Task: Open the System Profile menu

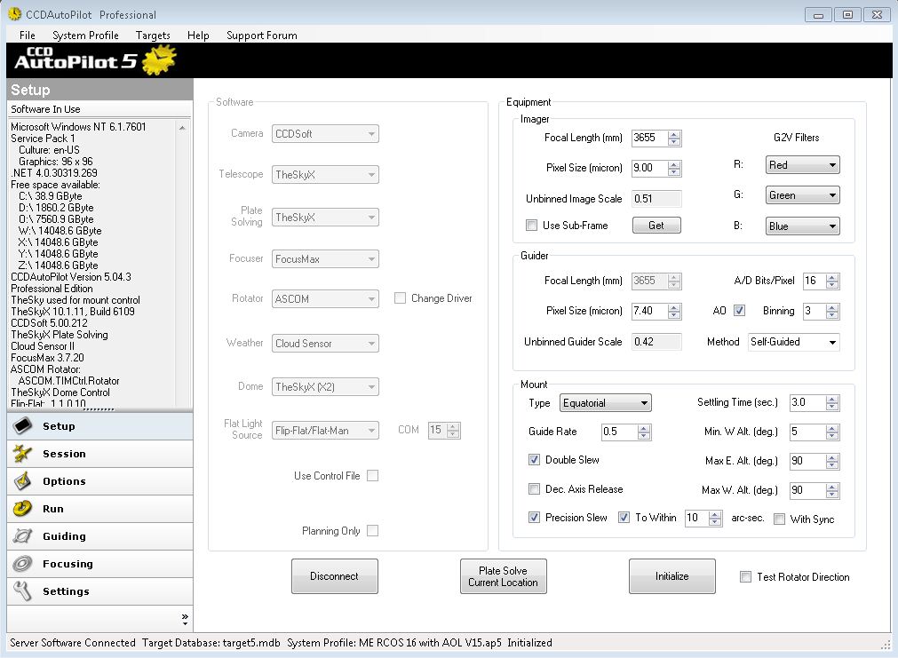Action: (85, 35)
